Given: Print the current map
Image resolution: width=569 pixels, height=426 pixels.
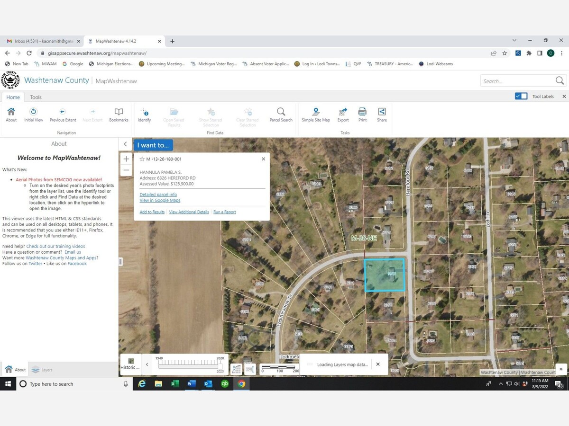Looking at the screenshot, I should [x=362, y=113].
